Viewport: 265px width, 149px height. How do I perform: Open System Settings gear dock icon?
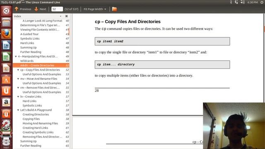[6, 123]
